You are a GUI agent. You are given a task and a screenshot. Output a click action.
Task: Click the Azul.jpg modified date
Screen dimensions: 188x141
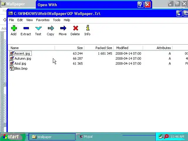[128, 63]
